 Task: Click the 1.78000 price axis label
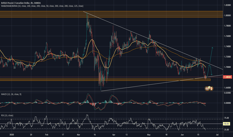[227, 26]
